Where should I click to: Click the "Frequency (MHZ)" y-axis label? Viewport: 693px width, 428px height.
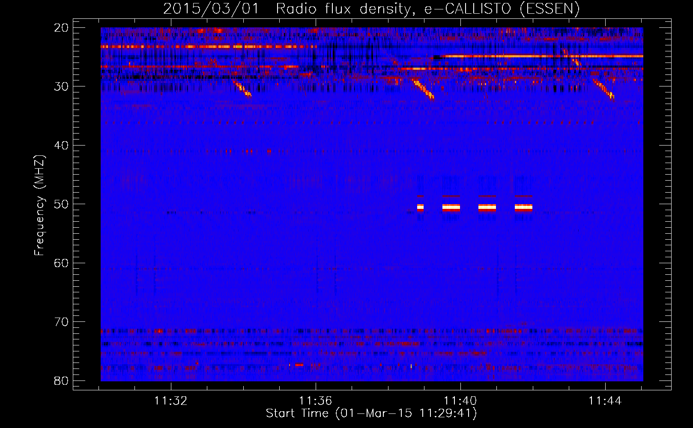pyautogui.click(x=39, y=205)
